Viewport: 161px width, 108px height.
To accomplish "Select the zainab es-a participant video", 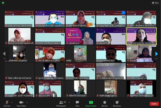I will [80, 36].
